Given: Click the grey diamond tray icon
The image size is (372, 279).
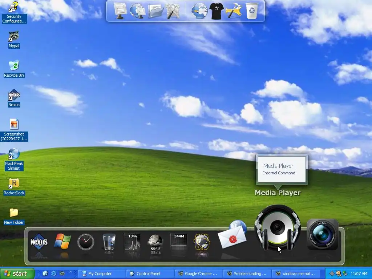Looking at the screenshot, I should [332, 274].
